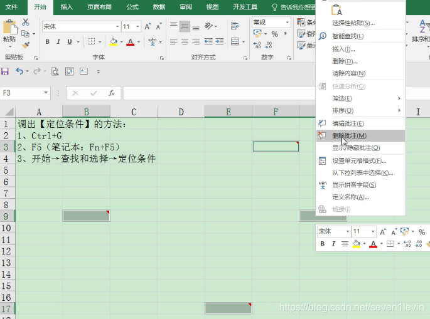430x319 pixels.
Task: Toggle Italic in the ribbon
Action: [58, 41]
